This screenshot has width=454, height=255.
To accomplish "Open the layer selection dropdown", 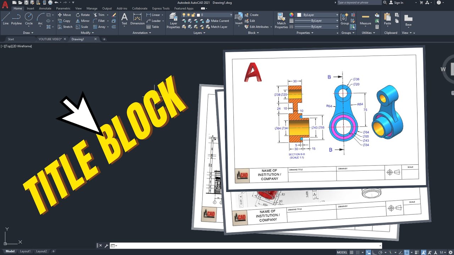I will pyautogui.click(x=207, y=15).
